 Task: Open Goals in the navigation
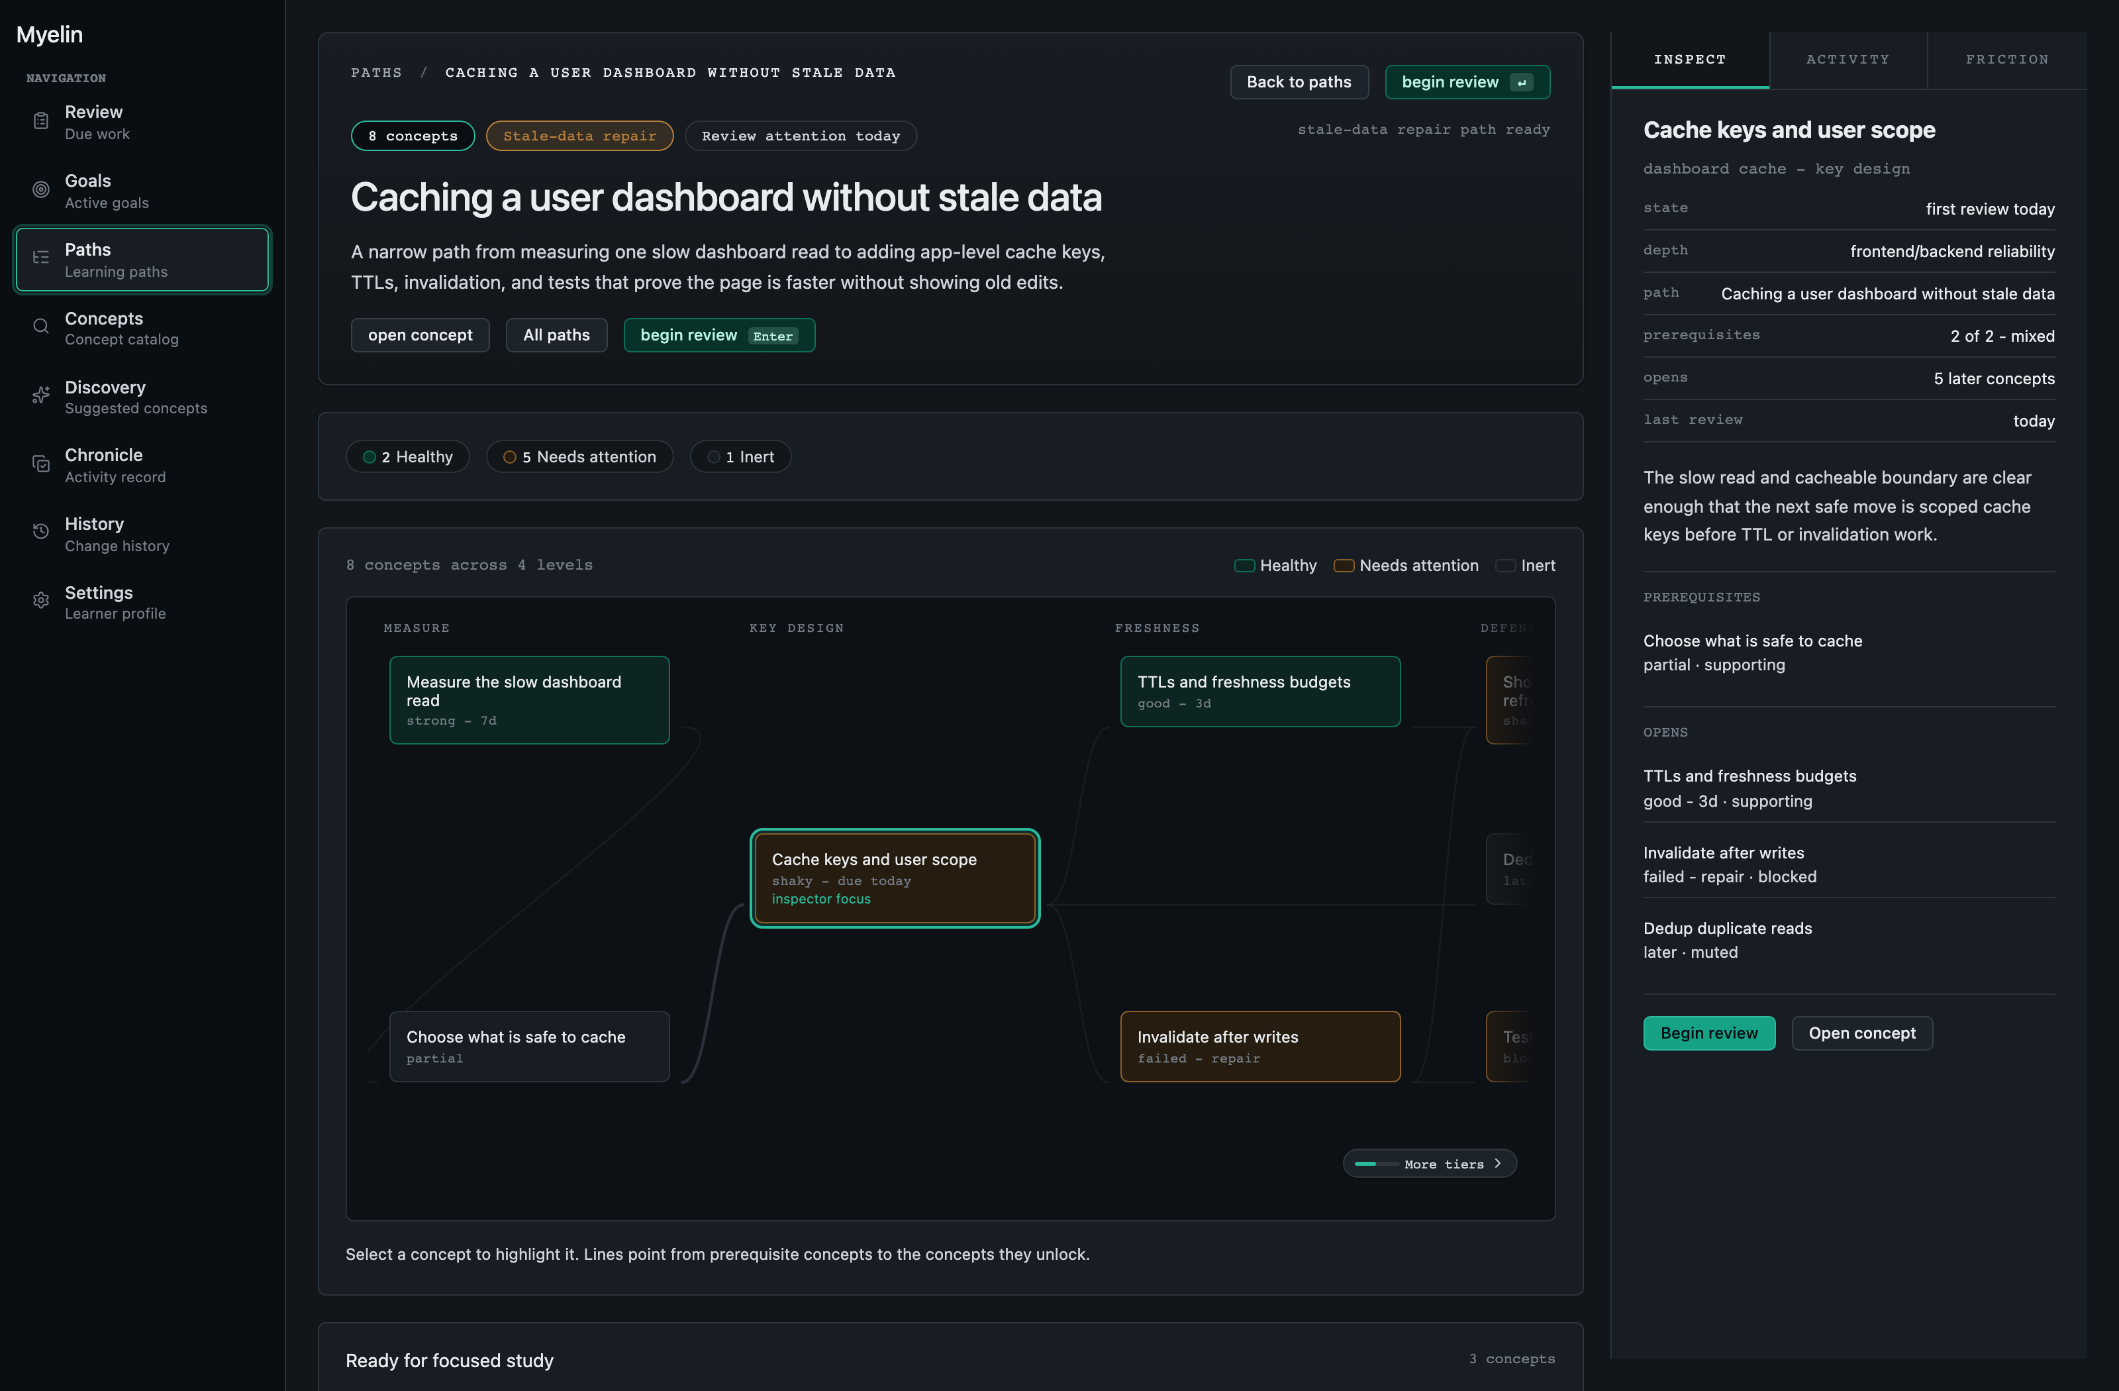click(142, 191)
